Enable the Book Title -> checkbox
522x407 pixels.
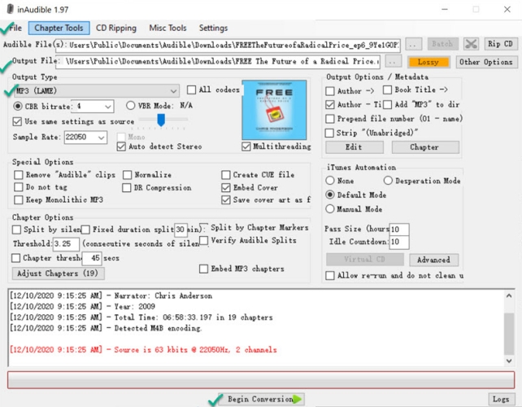(388, 90)
